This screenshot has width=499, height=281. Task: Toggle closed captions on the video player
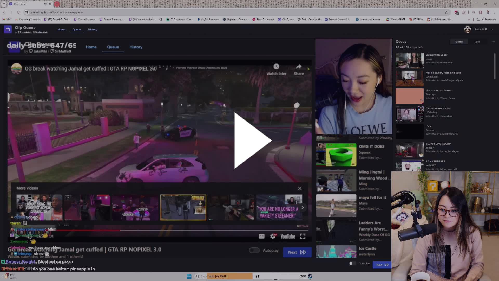tap(262, 236)
